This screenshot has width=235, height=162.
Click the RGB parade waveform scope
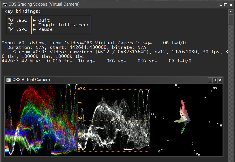[x=41, y=120]
